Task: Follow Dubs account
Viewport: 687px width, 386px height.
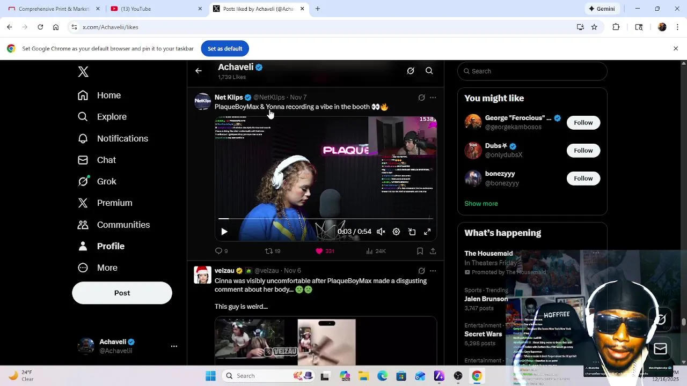Action: 583,151
